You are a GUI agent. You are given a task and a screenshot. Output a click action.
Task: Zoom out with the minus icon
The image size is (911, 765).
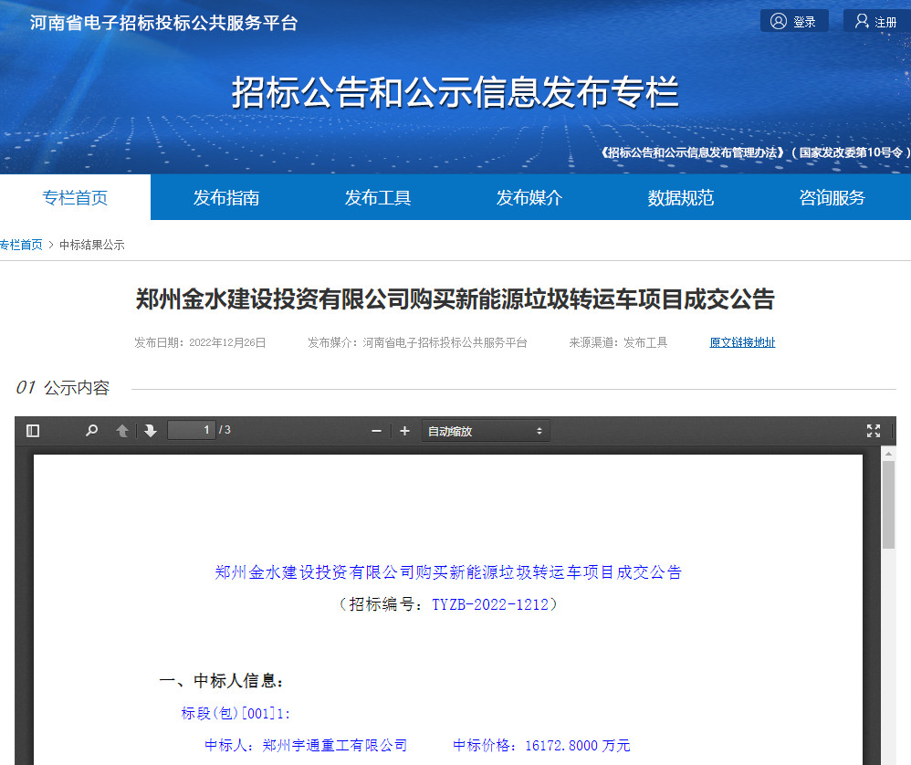pyautogui.click(x=376, y=431)
